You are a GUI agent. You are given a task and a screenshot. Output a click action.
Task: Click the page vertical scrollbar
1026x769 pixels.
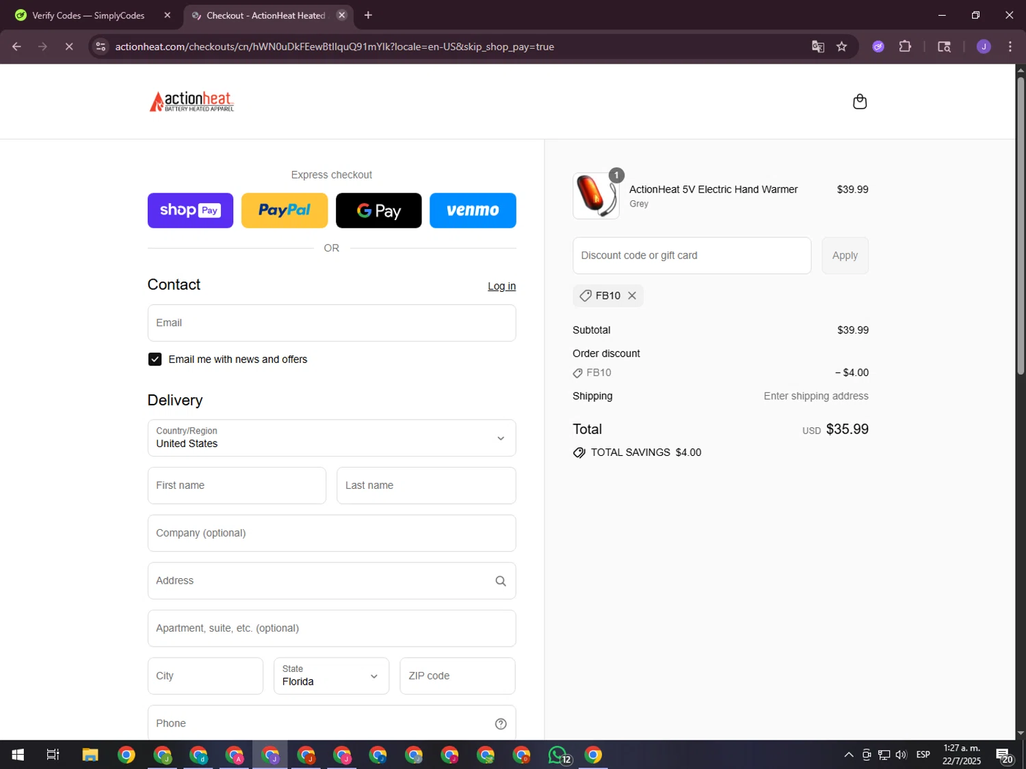pyautogui.click(x=1021, y=226)
